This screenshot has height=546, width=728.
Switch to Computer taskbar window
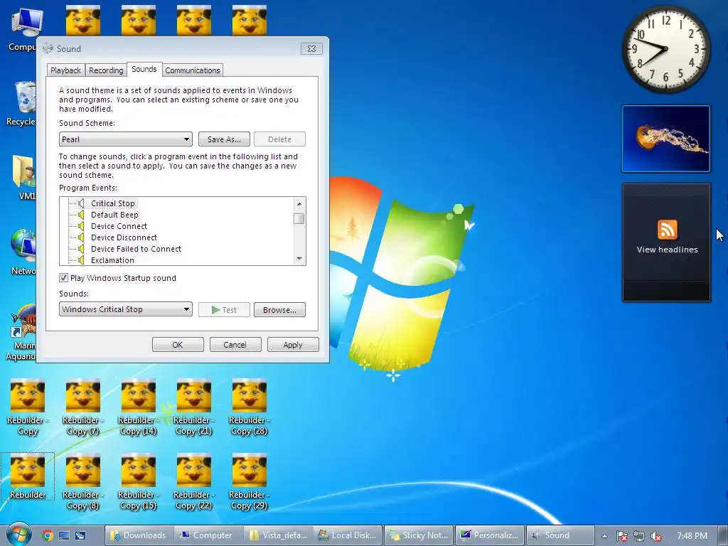point(208,535)
